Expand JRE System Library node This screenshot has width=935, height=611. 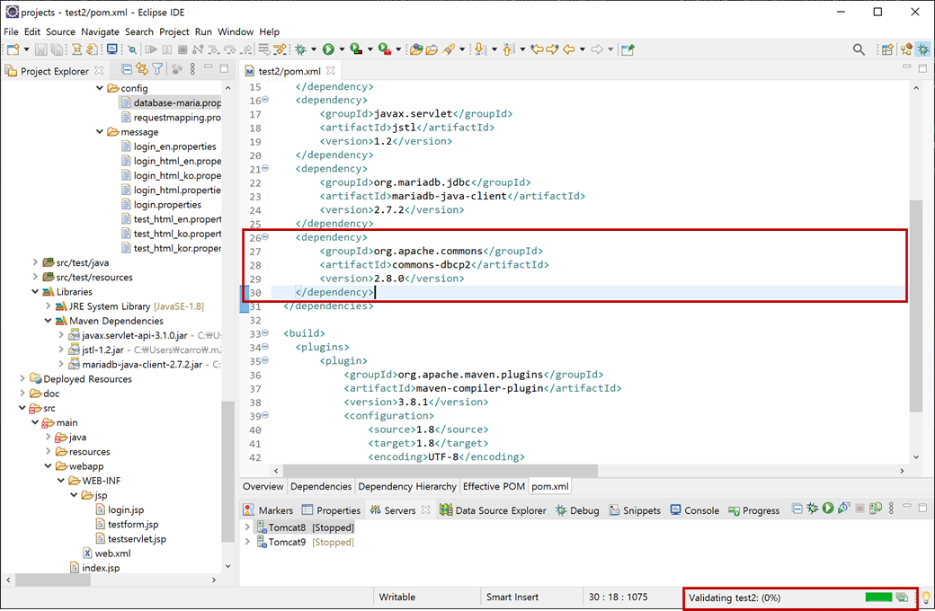(x=49, y=305)
